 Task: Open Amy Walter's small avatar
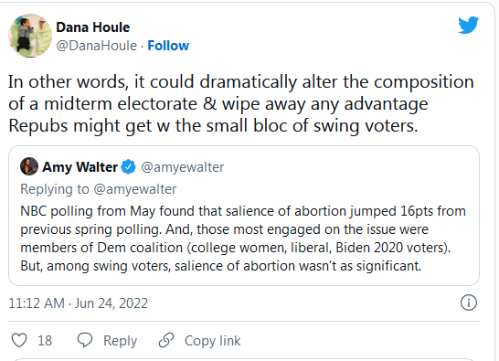(x=29, y=166)
